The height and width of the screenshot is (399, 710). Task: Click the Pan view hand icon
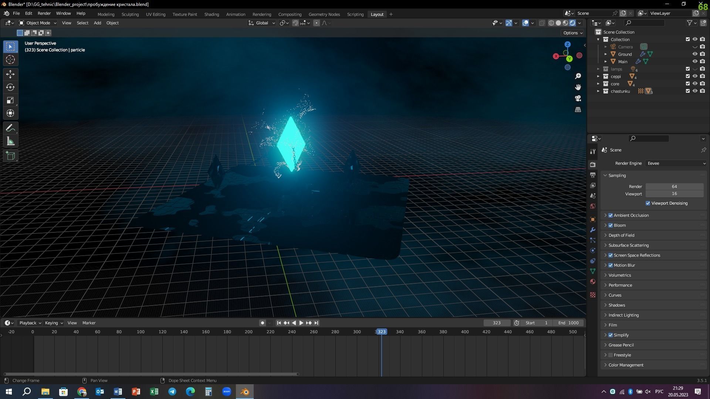pyautogui.click(x=578, y=87)
